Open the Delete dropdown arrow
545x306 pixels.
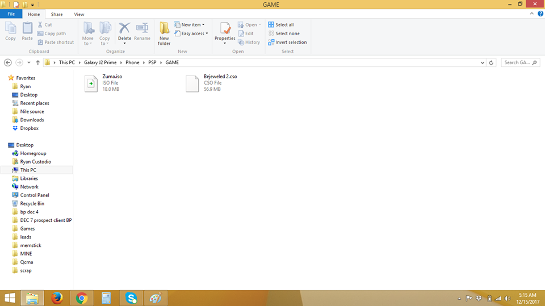coord(124,44)
